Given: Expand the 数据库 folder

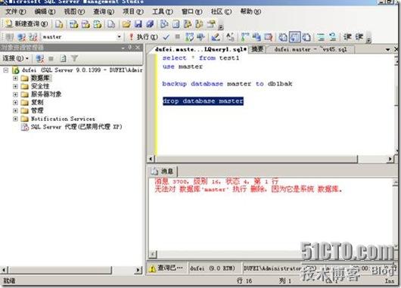Looking at the screenshot, I should click(x=15, y=78).
